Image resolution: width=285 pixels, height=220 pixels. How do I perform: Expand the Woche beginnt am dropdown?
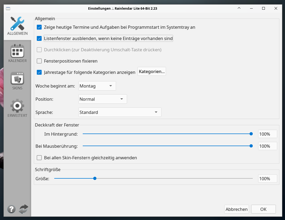coord(97,86)
